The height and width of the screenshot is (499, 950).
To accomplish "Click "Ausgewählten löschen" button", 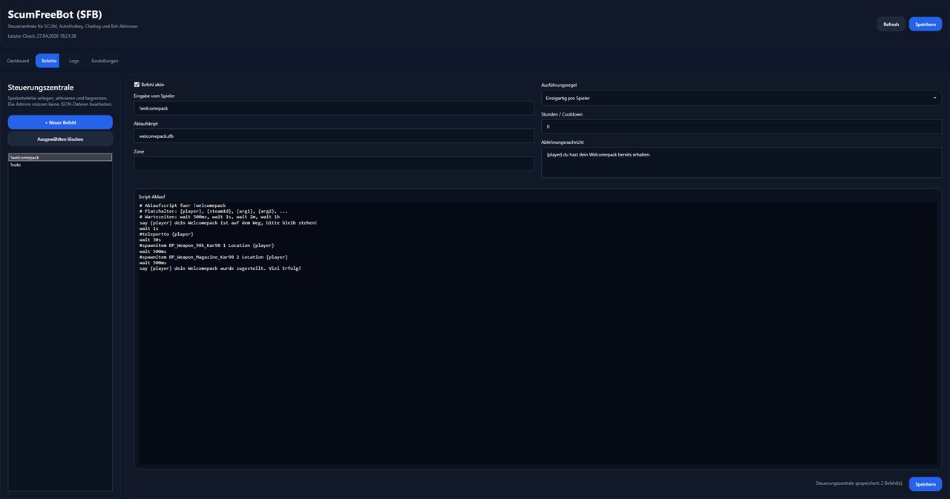I will (60, 139).
